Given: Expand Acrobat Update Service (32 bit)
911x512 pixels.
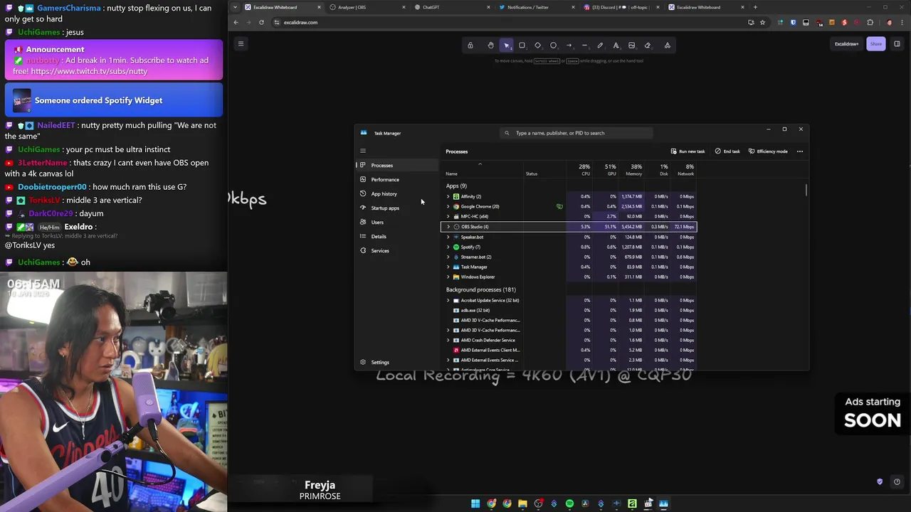Looking at the screenshot, I should point(448,300).
